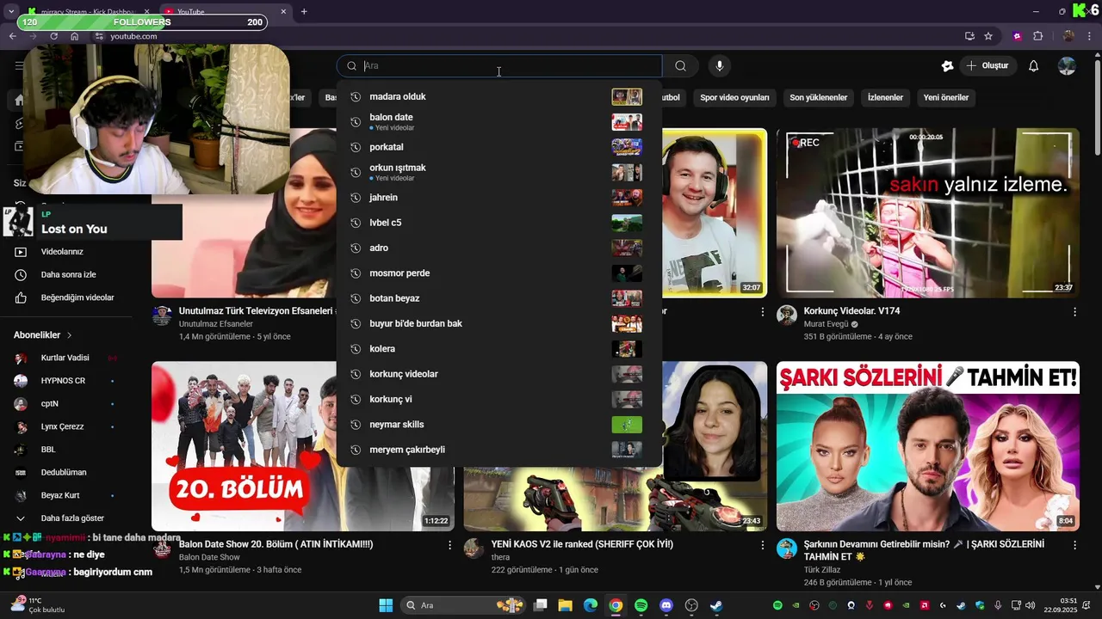Open thumbnail beside 'madara olduk' suggestion
The image size is (1102, 619).
(627, 97)
